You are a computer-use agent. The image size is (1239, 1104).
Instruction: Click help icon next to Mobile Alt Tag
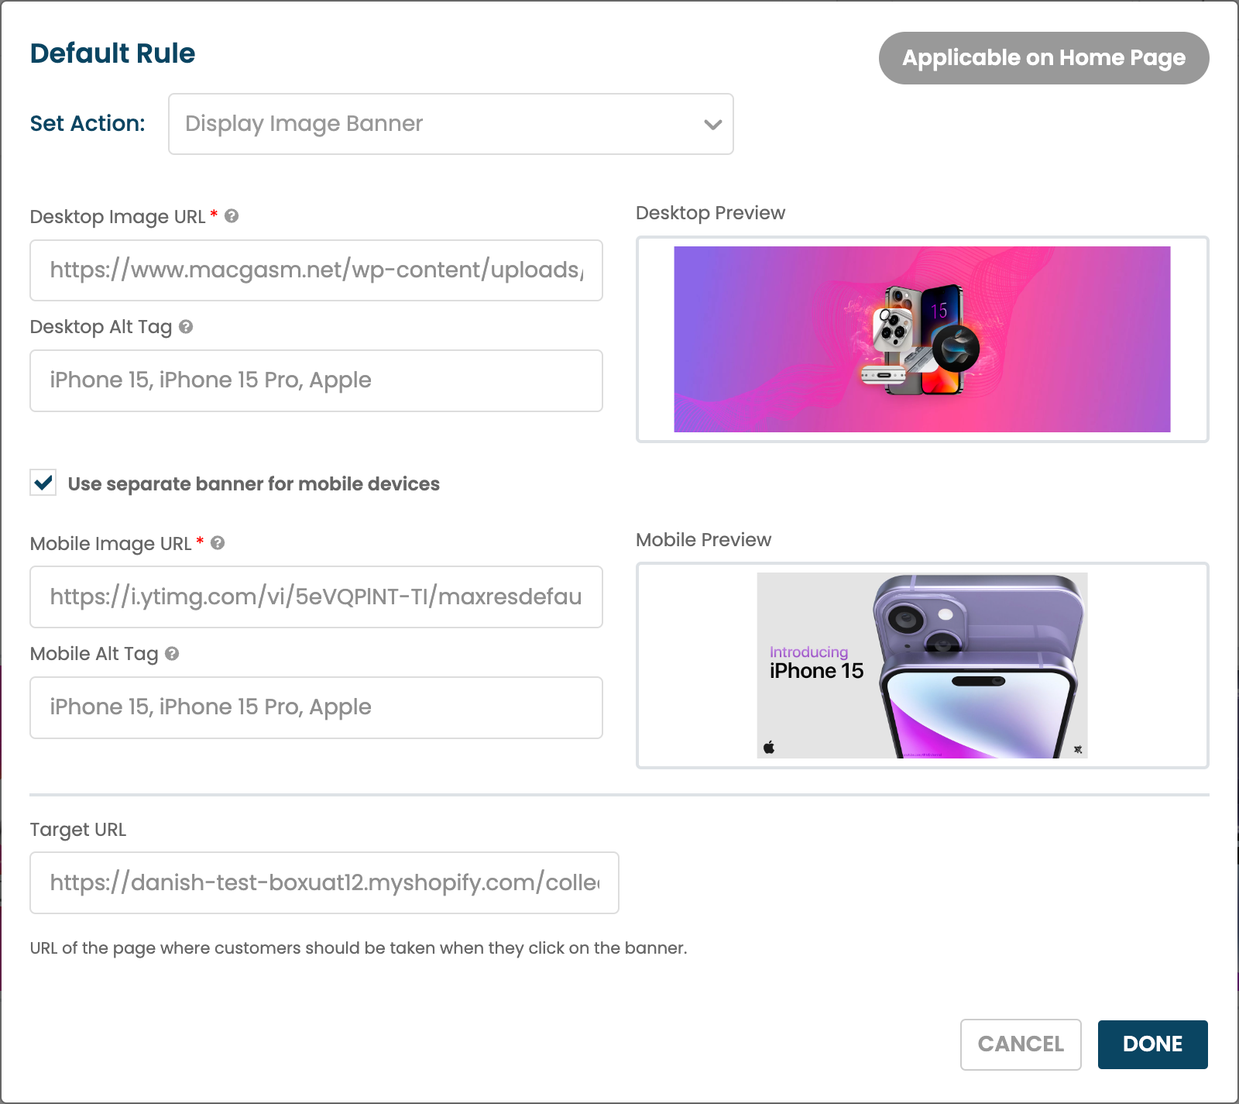pos(172,654)
